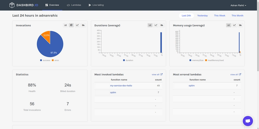259x129 pixels.
Task: Select pie chart view for Invocations
Action: [72, 25]
